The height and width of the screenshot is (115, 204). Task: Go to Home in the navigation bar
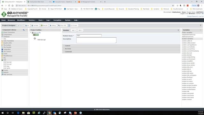tap(4, 20)
